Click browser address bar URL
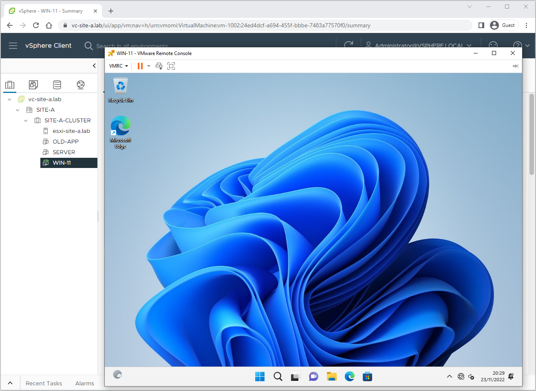The height and width of the screenshot is (391, 536). (221, 25)
